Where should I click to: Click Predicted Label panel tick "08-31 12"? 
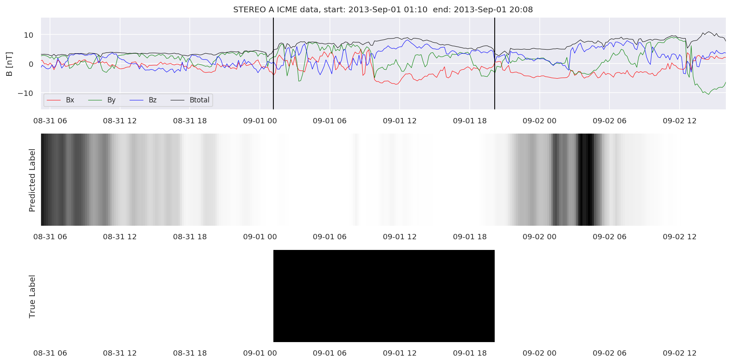point(120,237)
